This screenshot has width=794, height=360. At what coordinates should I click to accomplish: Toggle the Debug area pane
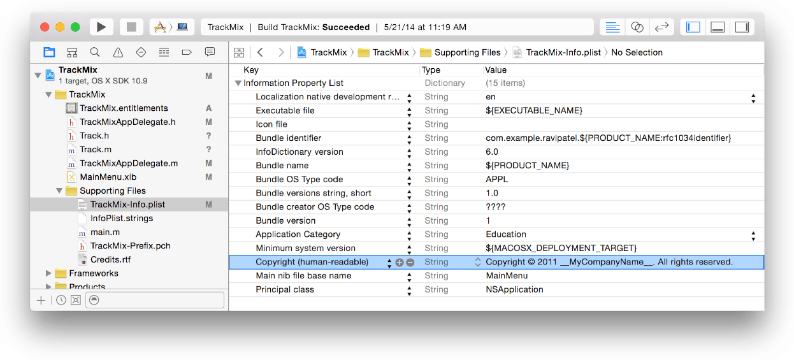[718, 27]
